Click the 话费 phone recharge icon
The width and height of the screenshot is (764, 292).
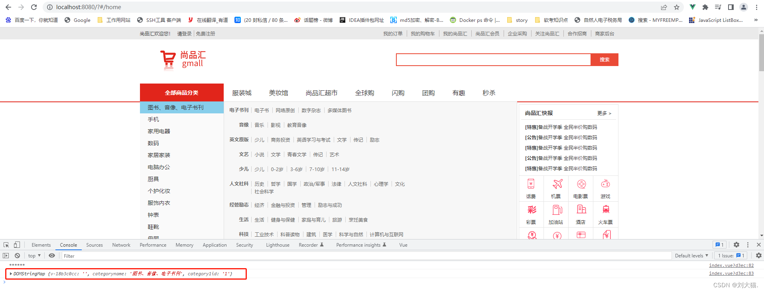[531, 184]
